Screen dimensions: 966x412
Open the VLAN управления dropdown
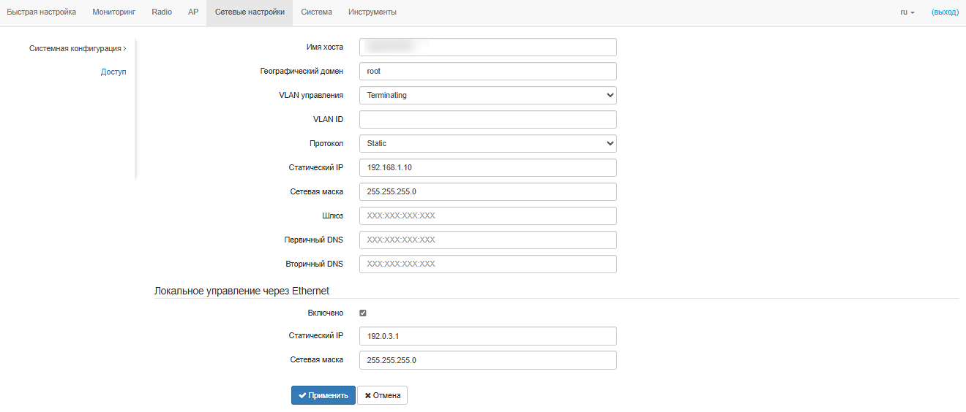487,96
